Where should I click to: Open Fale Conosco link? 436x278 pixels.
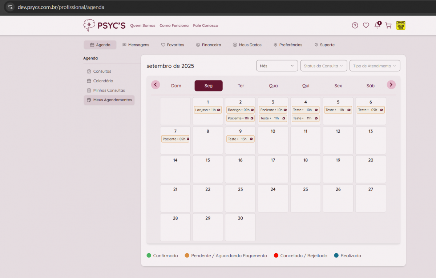coord(205,26)
